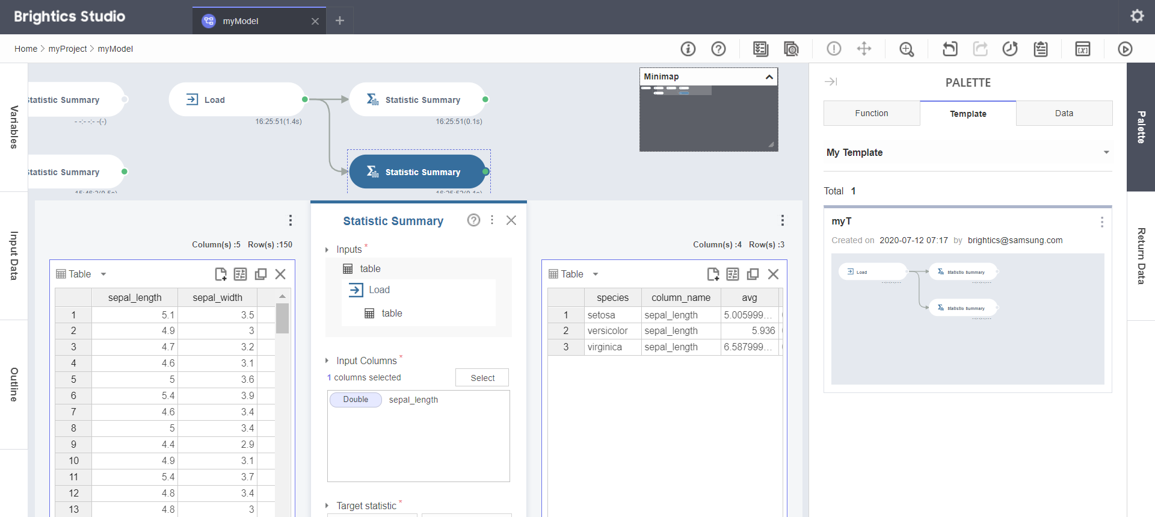
Task: Click the sepal_length column header
Action: (x=135, y=297)
